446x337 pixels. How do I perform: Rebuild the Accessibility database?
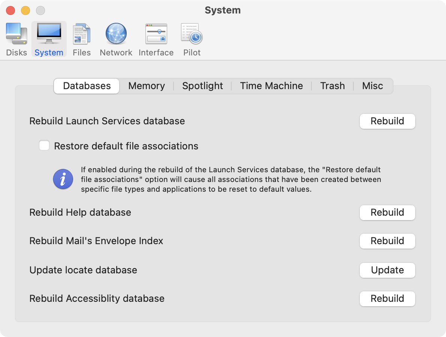tap(387, 299)
